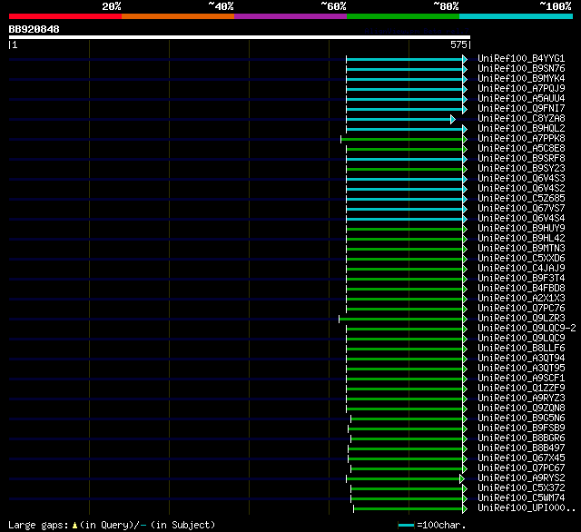Open the UniRef100_B9G5N6 entry

pyautogui.click(x=521, y=419)
